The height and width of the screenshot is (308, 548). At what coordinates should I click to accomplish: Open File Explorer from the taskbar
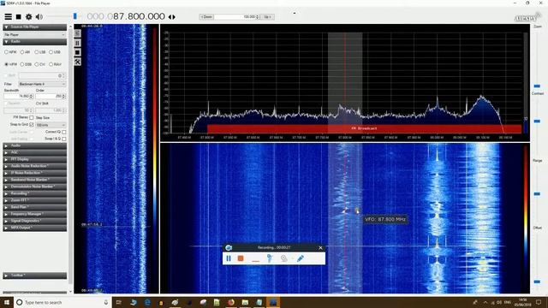(245, 302)
